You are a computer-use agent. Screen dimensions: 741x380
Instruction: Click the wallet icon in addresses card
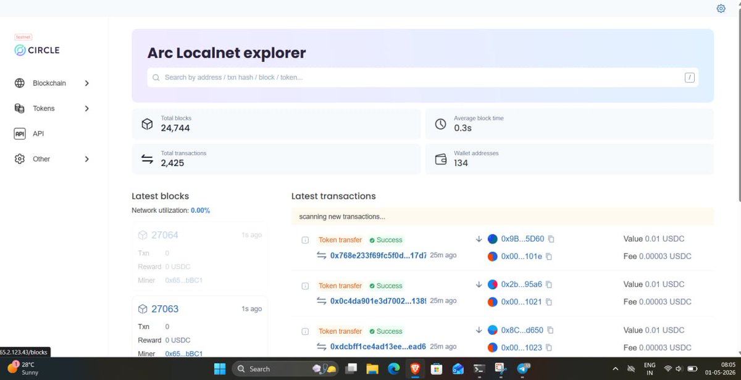(441, 159)
